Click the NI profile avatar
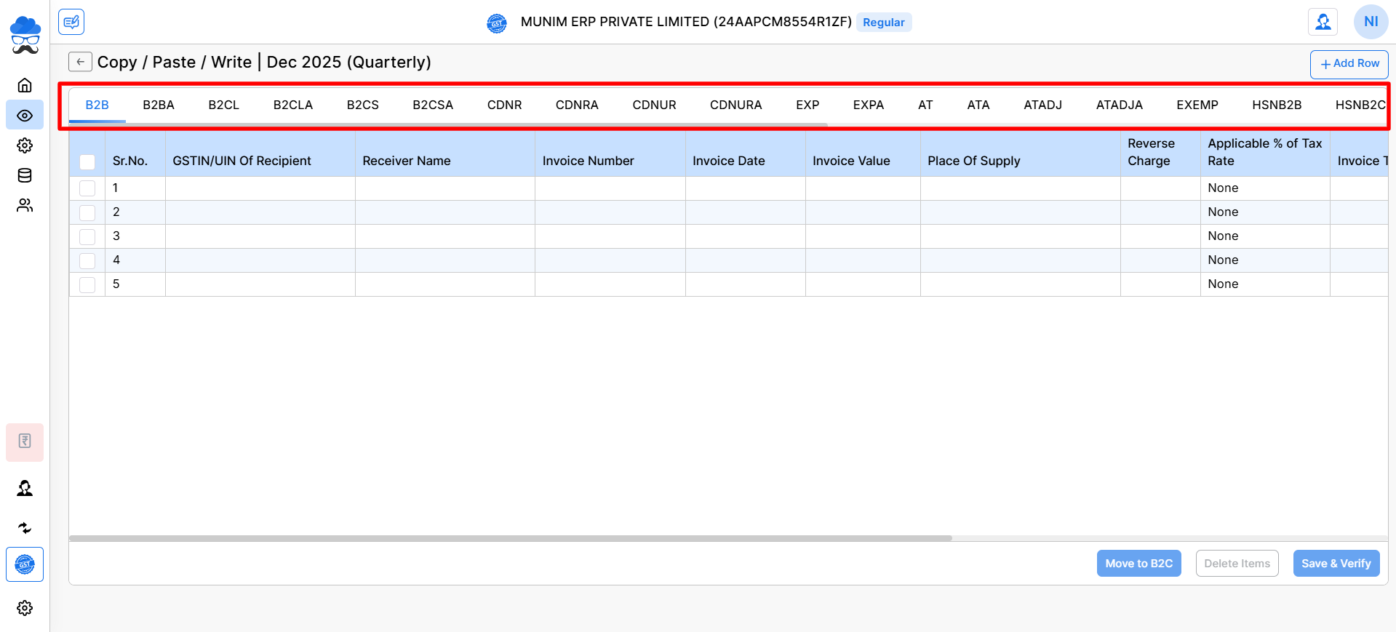 1371,22
